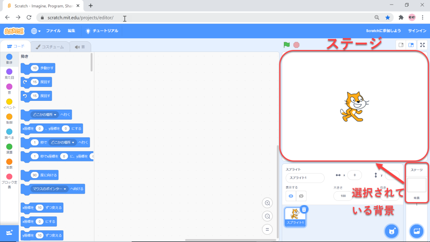
Task: Open browser extensions puzzle icon
Action: [401, 18]
